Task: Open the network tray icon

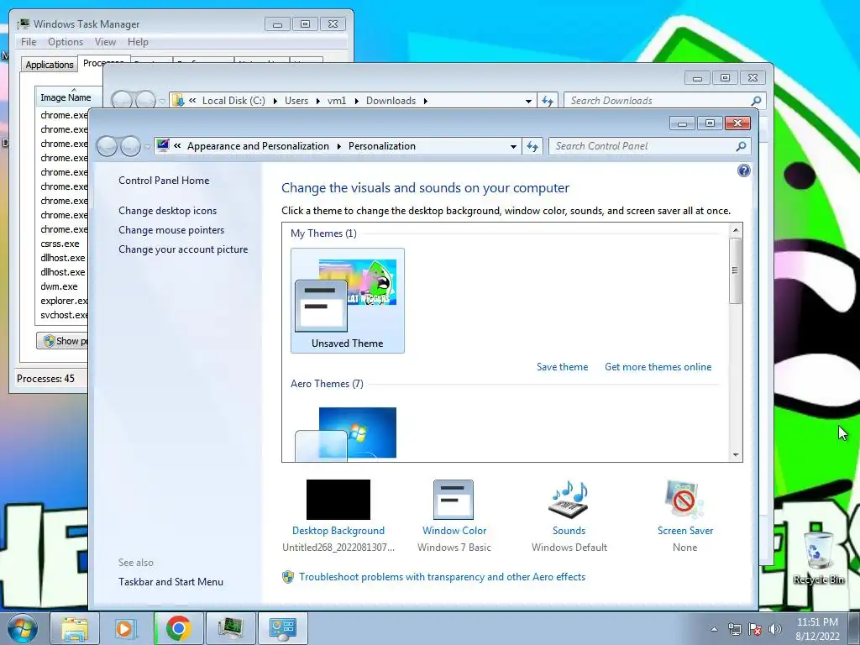Action: click(734, 629)
